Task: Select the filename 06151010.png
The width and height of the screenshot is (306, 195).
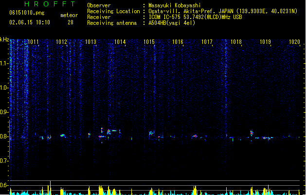Action: [x=27, y=13]
